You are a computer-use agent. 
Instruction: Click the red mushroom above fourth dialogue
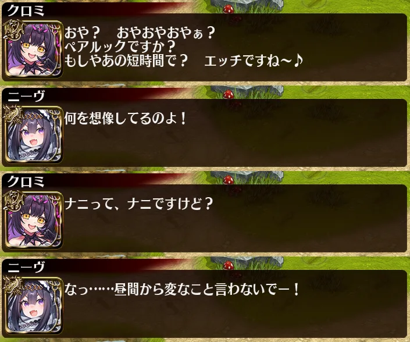(229, 265)
